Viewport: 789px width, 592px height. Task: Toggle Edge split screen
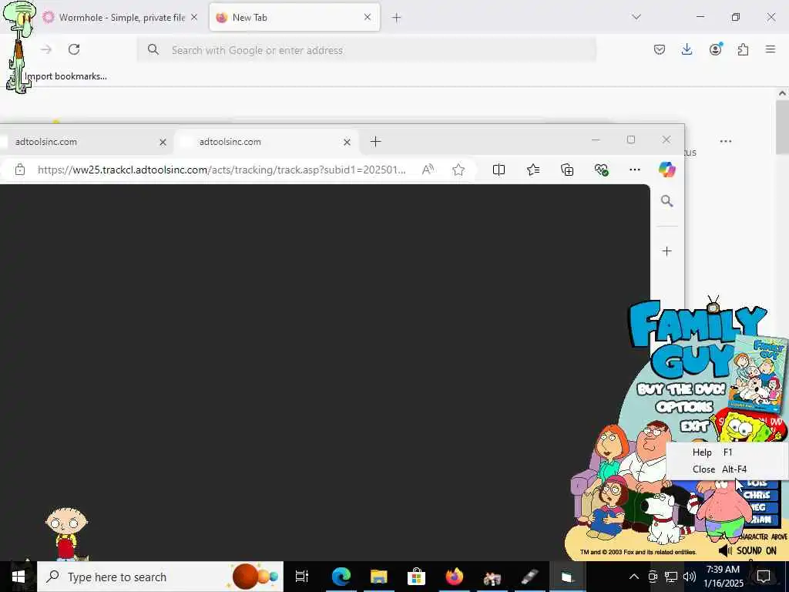pyautogui.click(x=499, y=170)
